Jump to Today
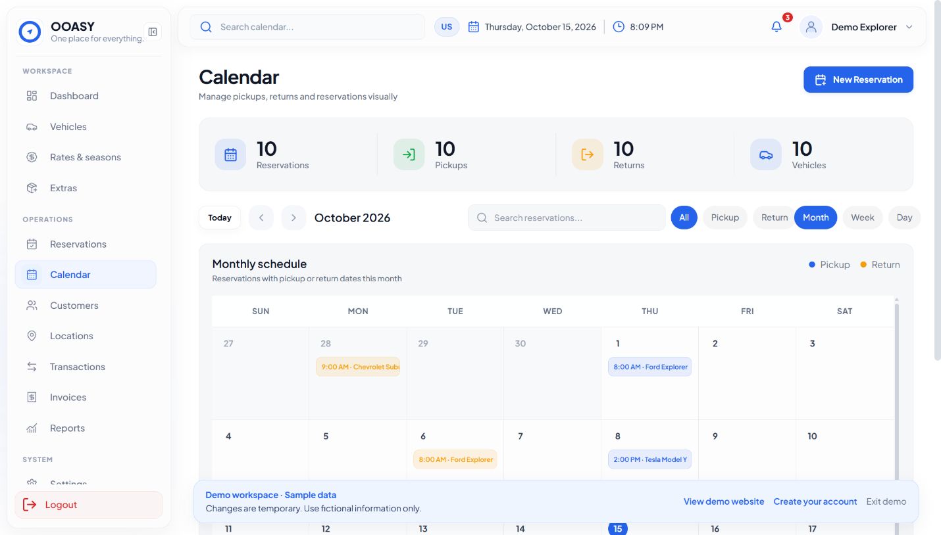The image size is (941, 535). 220,218
